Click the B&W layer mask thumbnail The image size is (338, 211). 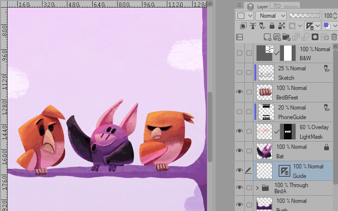point(288,52)
